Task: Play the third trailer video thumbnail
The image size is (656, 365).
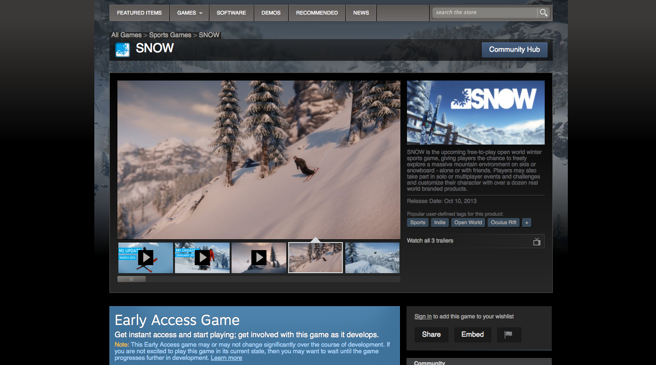Action: tap(259, 258)
